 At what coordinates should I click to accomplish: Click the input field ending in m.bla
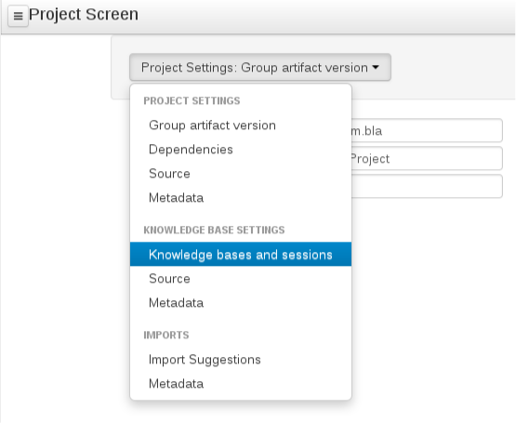click(427, 131)
